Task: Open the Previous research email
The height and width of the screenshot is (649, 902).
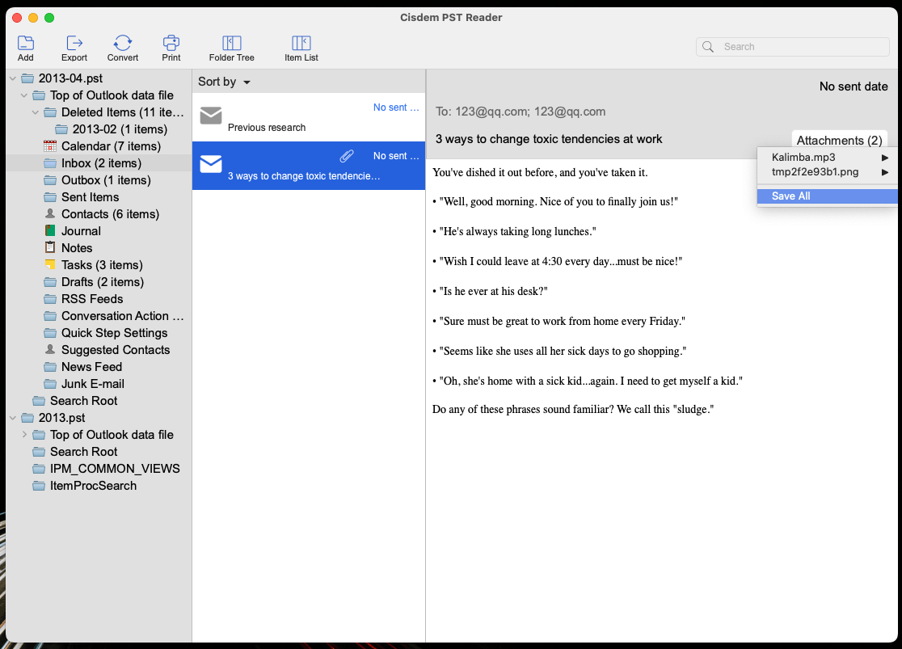Action: [x=309, y=117]
